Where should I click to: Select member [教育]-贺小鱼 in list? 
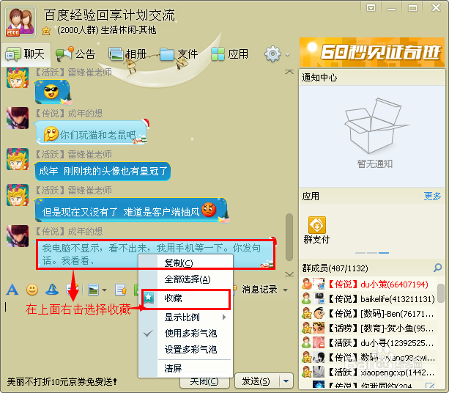[368, 328]
